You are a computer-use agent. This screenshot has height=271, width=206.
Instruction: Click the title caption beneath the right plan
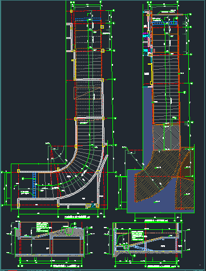(x=156, y=221)
